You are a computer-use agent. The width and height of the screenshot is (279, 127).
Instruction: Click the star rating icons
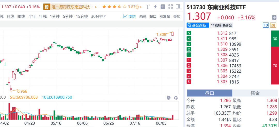point(114,7)
